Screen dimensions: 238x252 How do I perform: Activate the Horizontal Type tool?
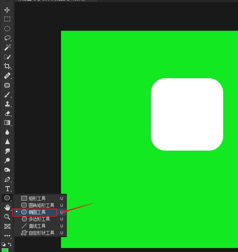7,189
